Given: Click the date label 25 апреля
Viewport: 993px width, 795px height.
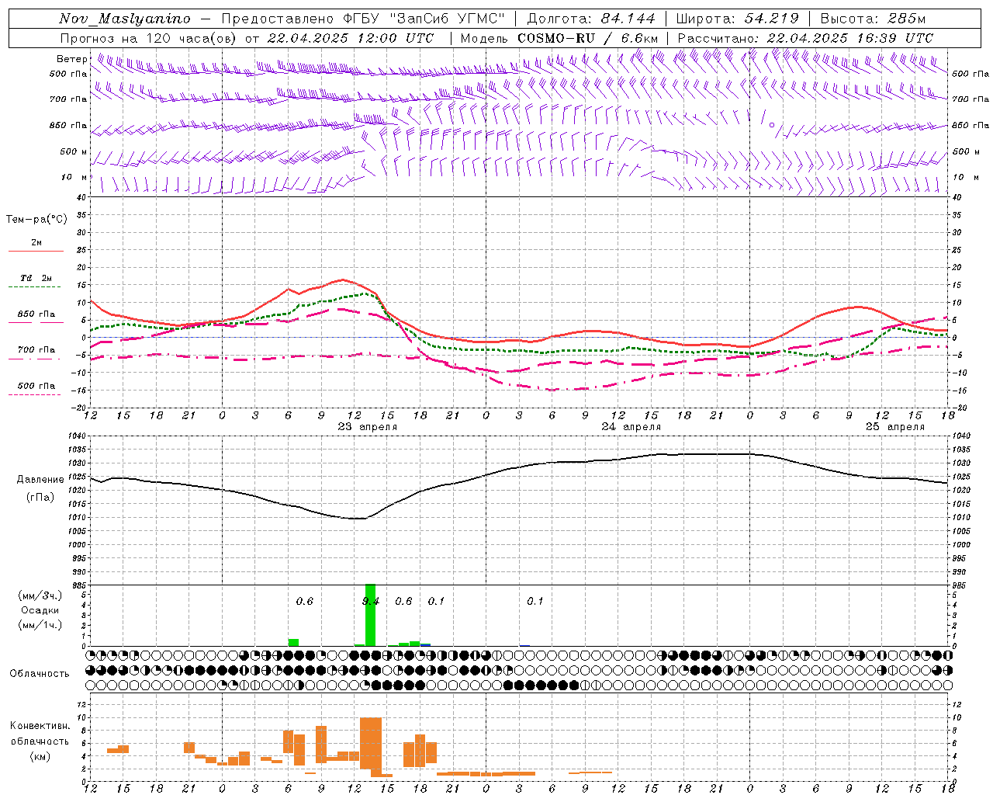Looking at the screenshot, I should tap(895, 427).
